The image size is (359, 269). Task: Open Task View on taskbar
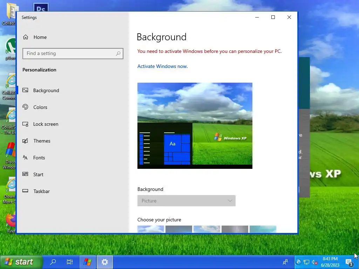pyautogui.click(x=70, y=262)
